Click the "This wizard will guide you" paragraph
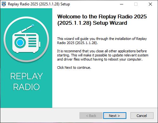This screenshot has height=123, width=158. tap(102, 41)
